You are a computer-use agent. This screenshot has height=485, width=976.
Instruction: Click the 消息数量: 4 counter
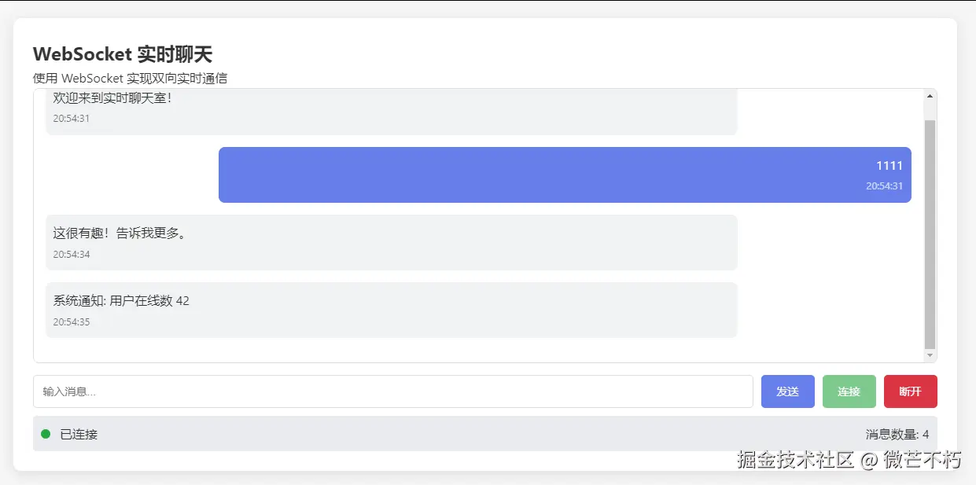[x=897, y=434]
